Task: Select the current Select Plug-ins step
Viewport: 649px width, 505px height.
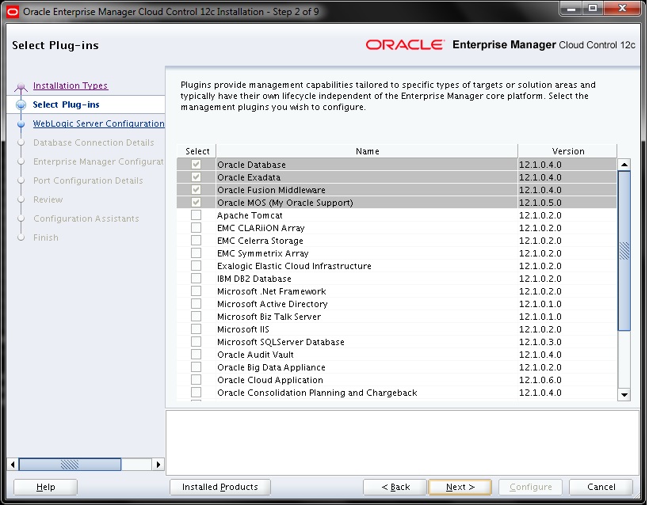Action: (67, 104)
